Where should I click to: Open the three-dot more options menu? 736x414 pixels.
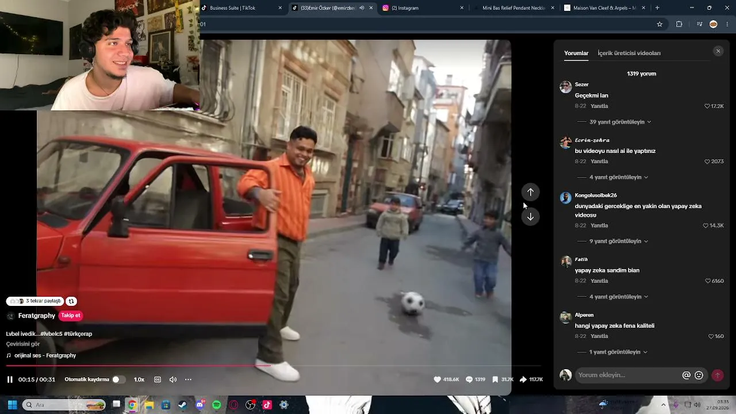tap(188, 379)
